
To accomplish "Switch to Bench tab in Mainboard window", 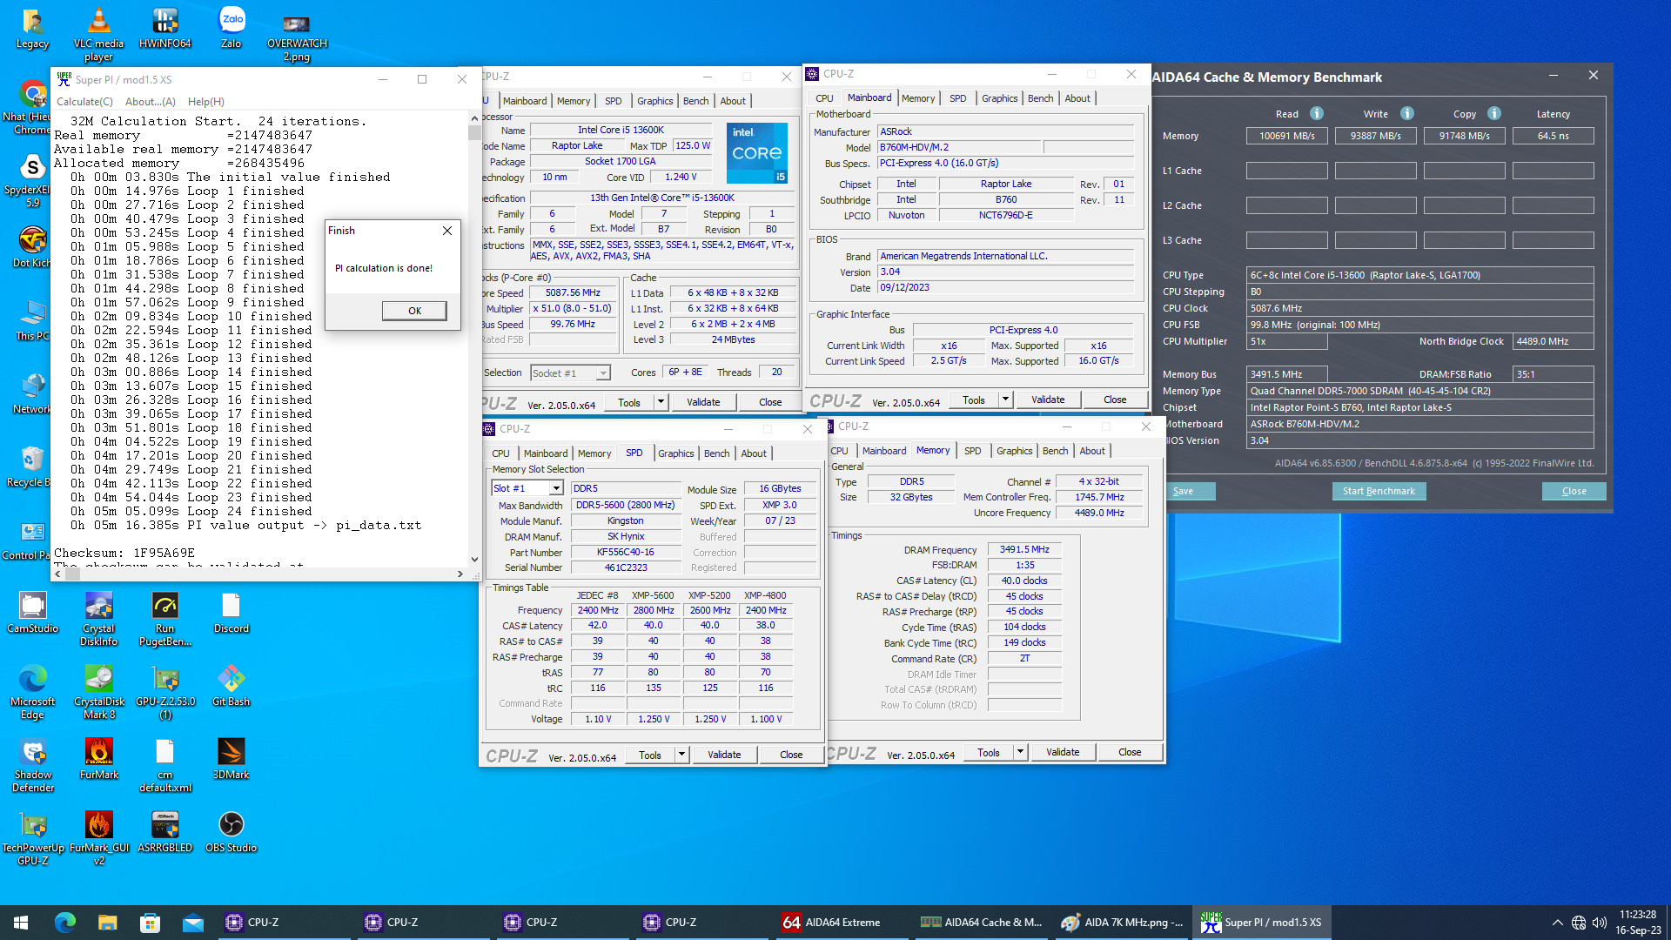I will [x=1040, y=98].
